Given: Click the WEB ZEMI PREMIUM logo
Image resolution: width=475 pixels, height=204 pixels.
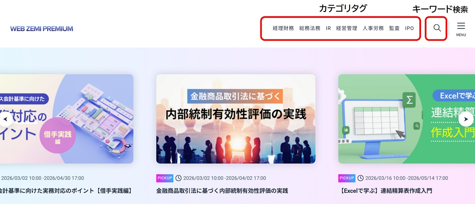Looking at the screenshot, I should pyautogui.click(x=42, y=29).
